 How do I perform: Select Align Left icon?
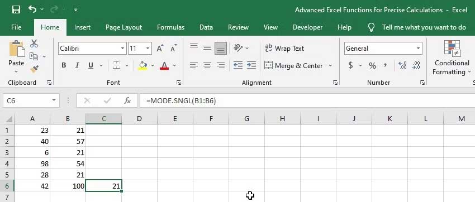[194, 65]
